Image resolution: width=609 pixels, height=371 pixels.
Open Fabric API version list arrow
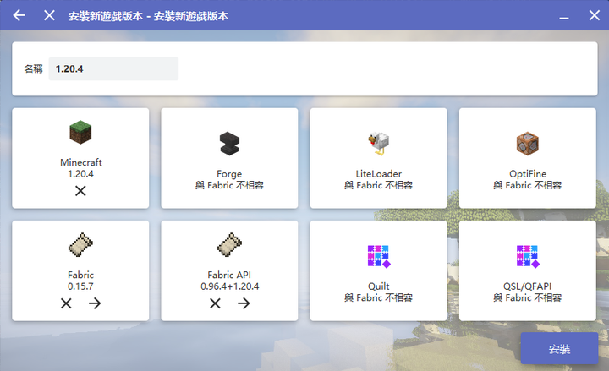coord(244,303)
